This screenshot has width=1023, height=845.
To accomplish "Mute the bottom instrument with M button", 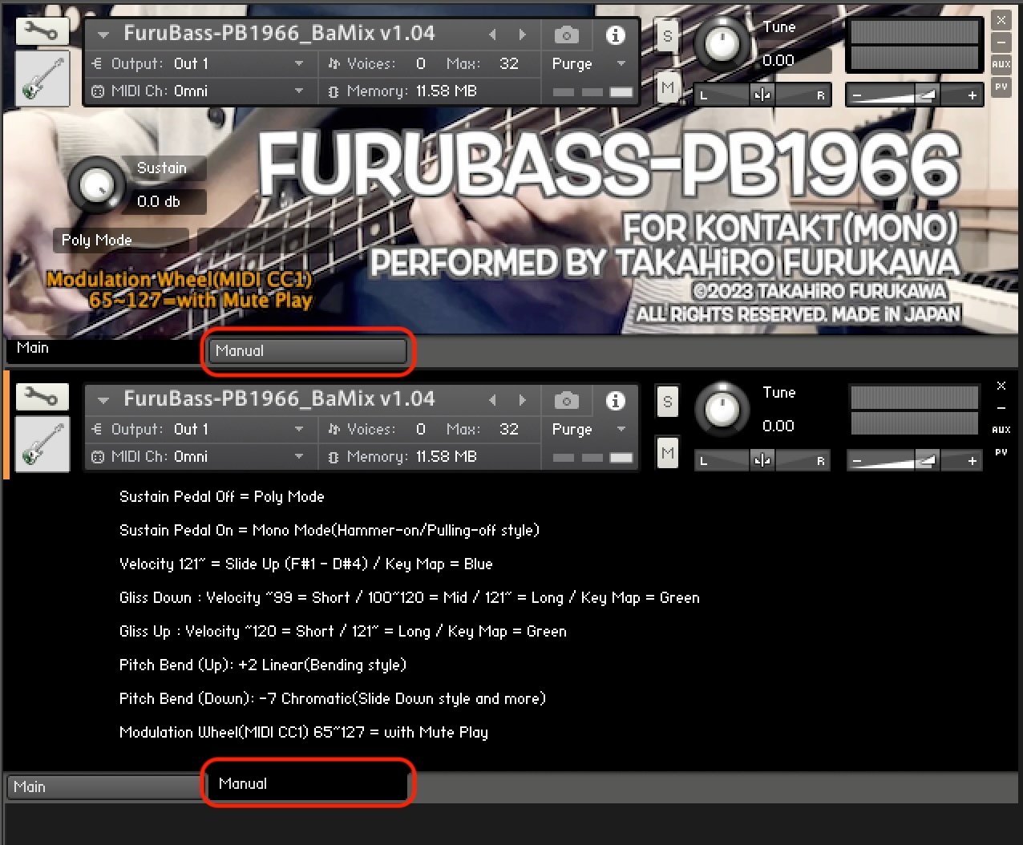I will pyautogui.click(x=667, y=454).
